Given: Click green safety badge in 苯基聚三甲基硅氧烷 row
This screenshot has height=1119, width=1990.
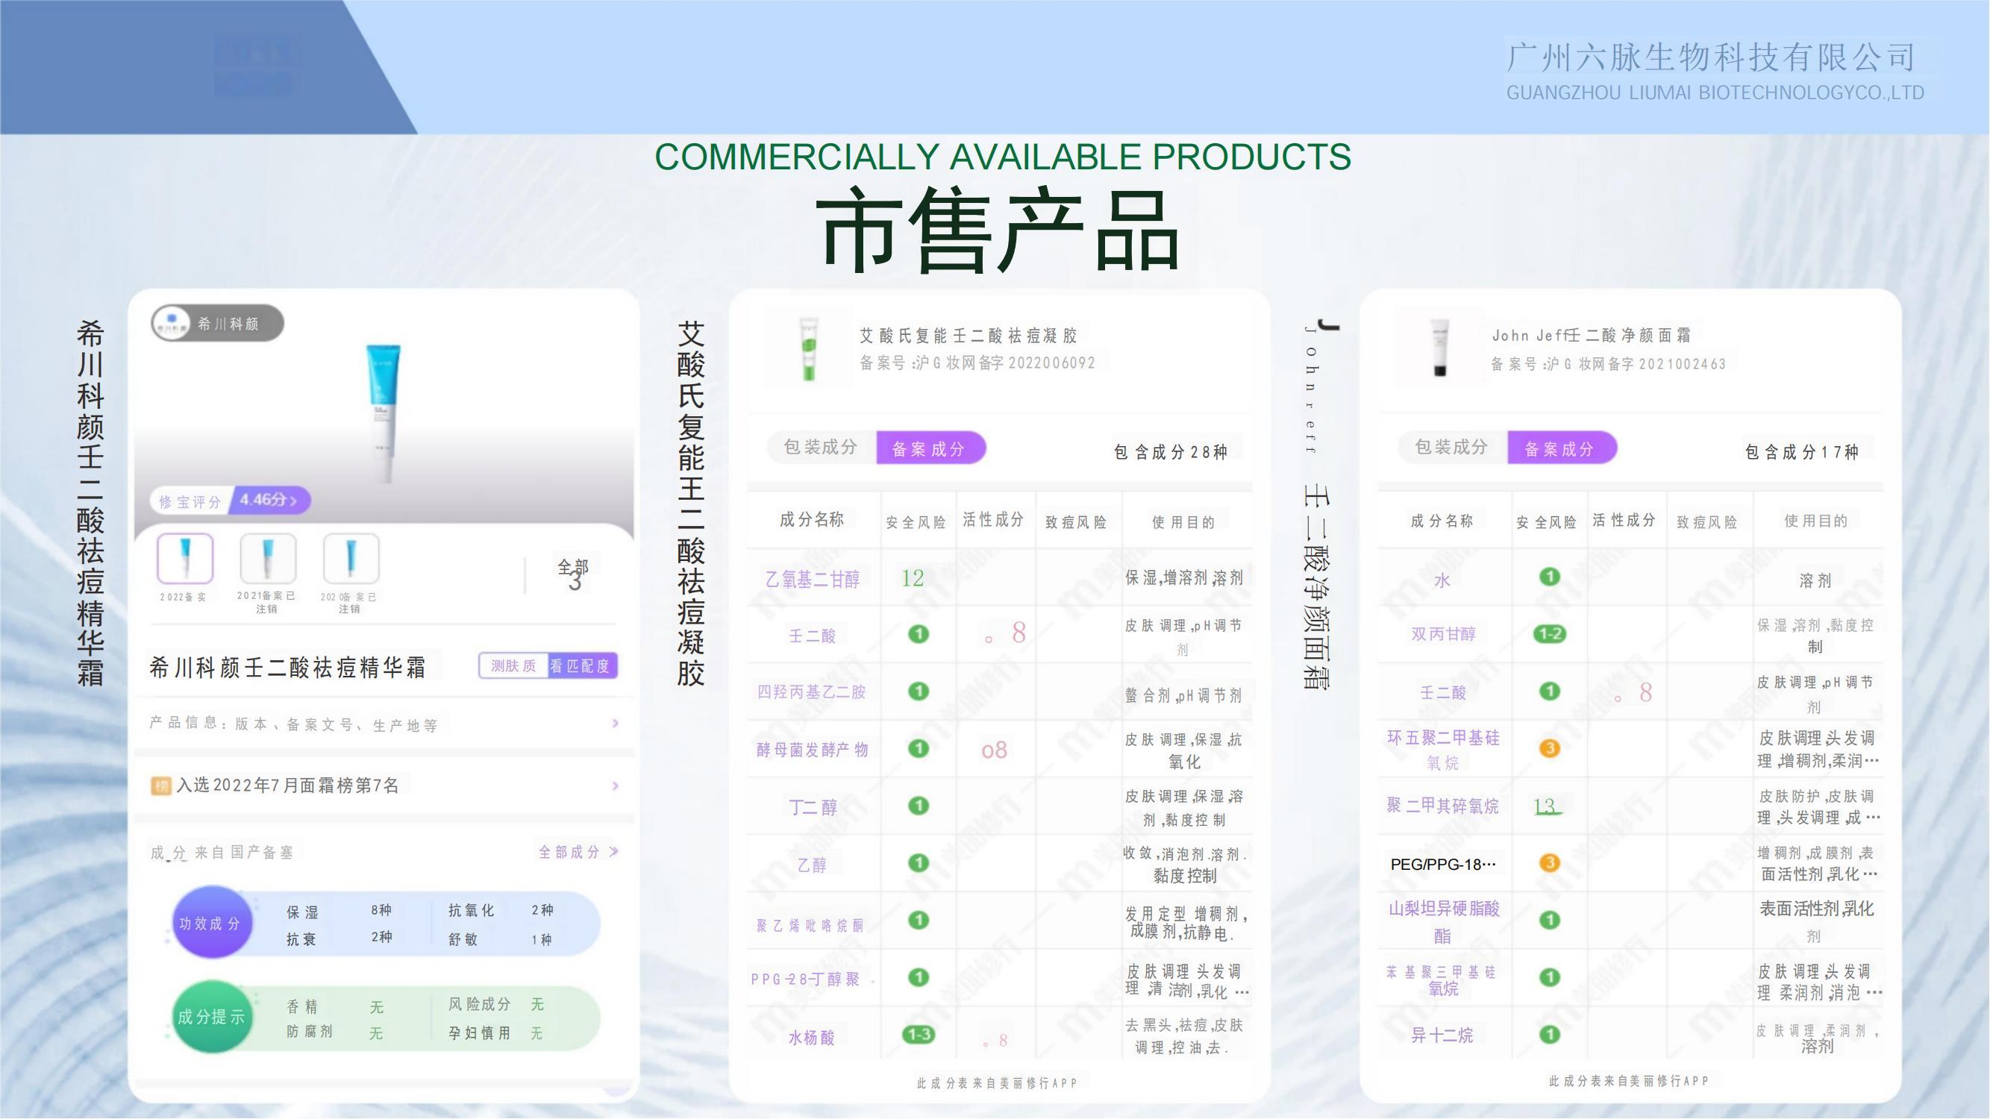Looking at the screenshot, I should pos(1550,977).
